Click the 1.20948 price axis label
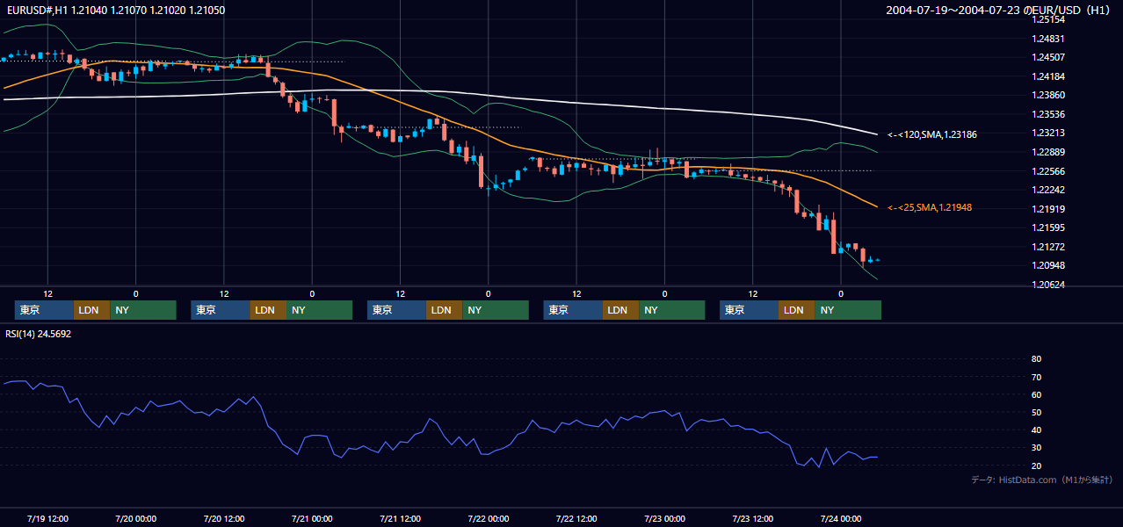The width and height of the screenshot is (1123, 527). click(x=1047, y=265)
